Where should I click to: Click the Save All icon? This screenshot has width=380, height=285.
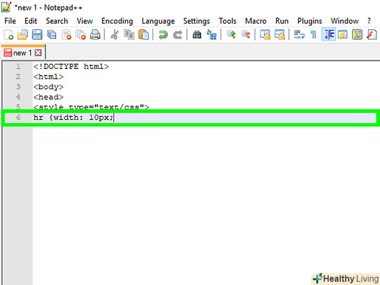(52, 34)
